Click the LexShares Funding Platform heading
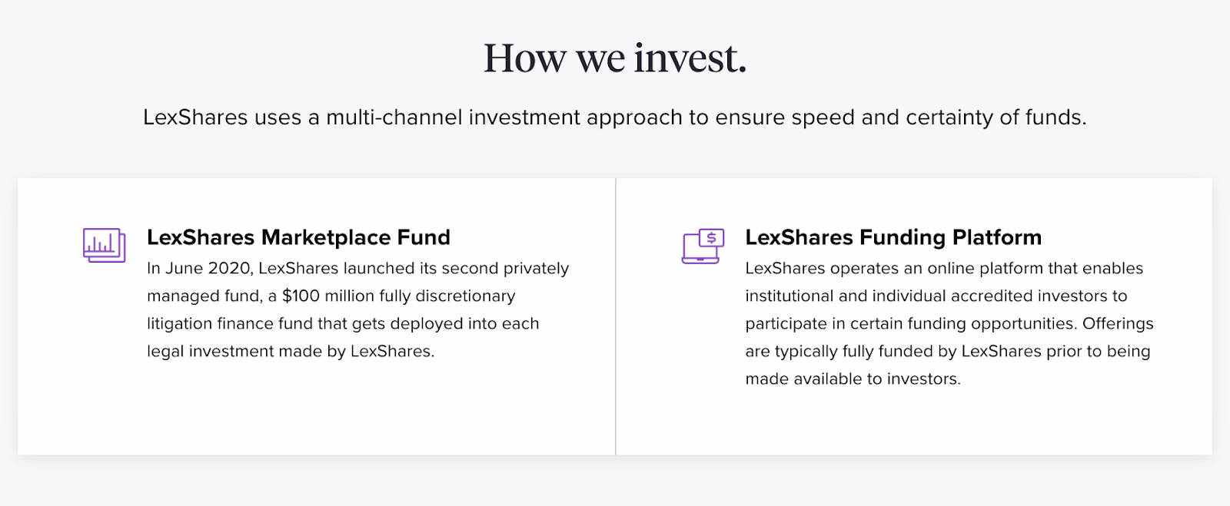This screenshot has height=506, width=1230. tap(893, 237)
